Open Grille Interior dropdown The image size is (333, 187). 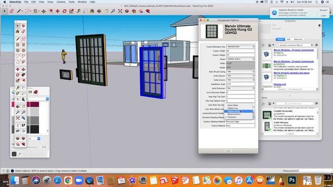[240, 80]
